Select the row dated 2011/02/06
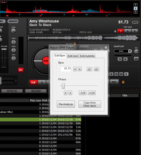The width and height of the screenshot is (141, 155). point(41,135)
